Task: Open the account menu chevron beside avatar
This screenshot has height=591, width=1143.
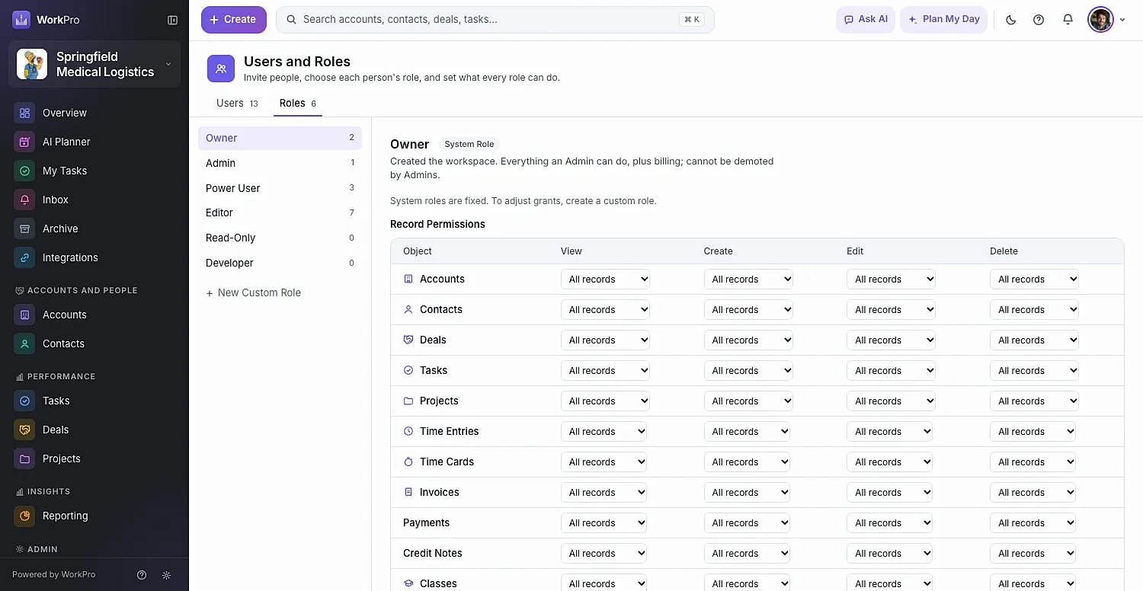Action: click(x=1122, y=20)
